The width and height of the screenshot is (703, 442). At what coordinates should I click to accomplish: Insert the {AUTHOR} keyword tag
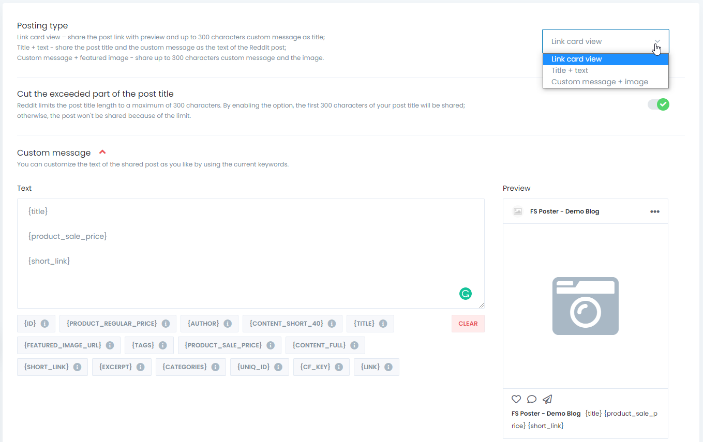tap(210, 324)
